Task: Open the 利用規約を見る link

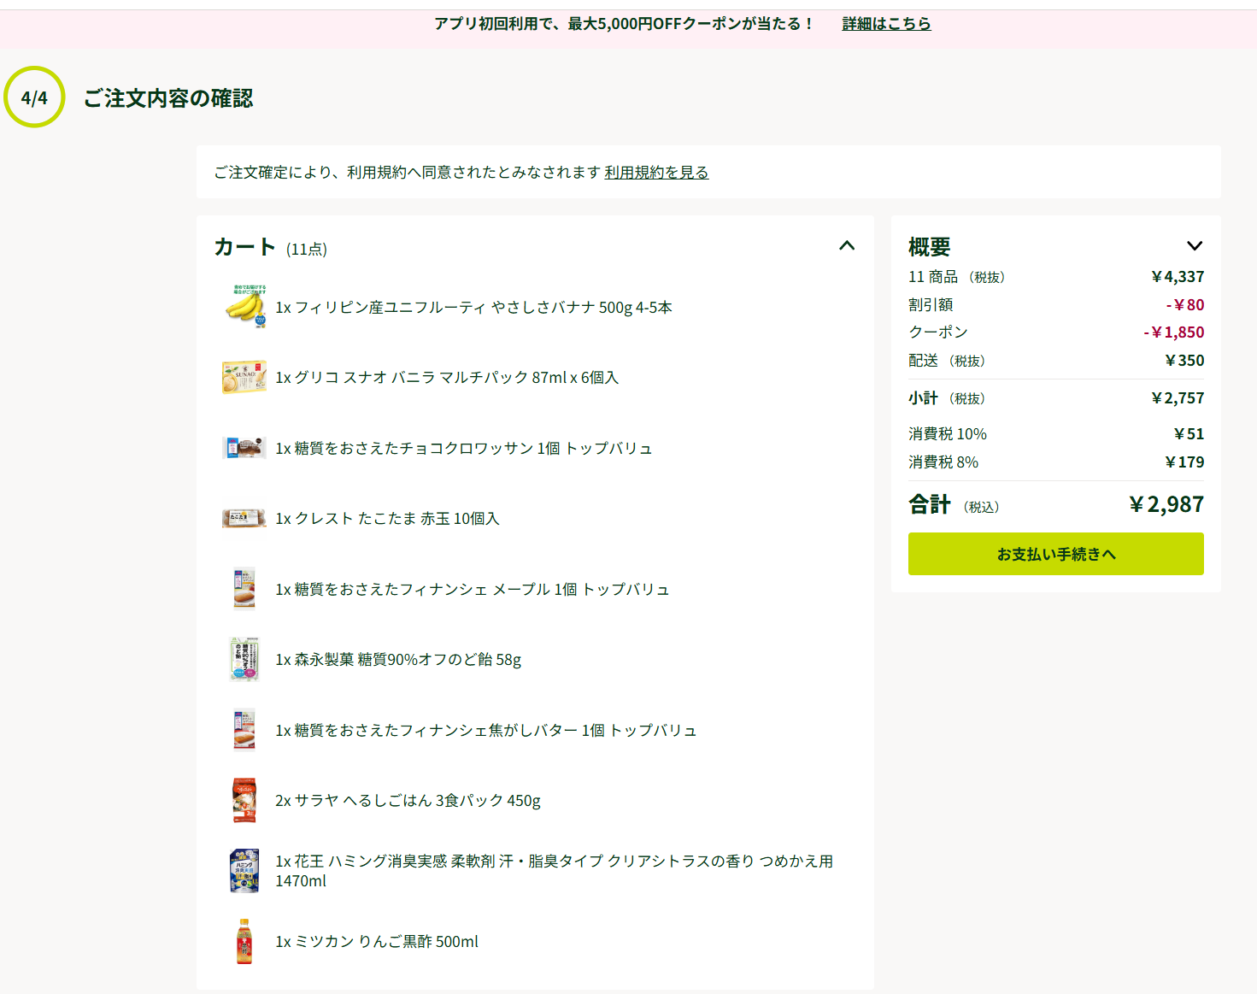Action: coord(656,173)
